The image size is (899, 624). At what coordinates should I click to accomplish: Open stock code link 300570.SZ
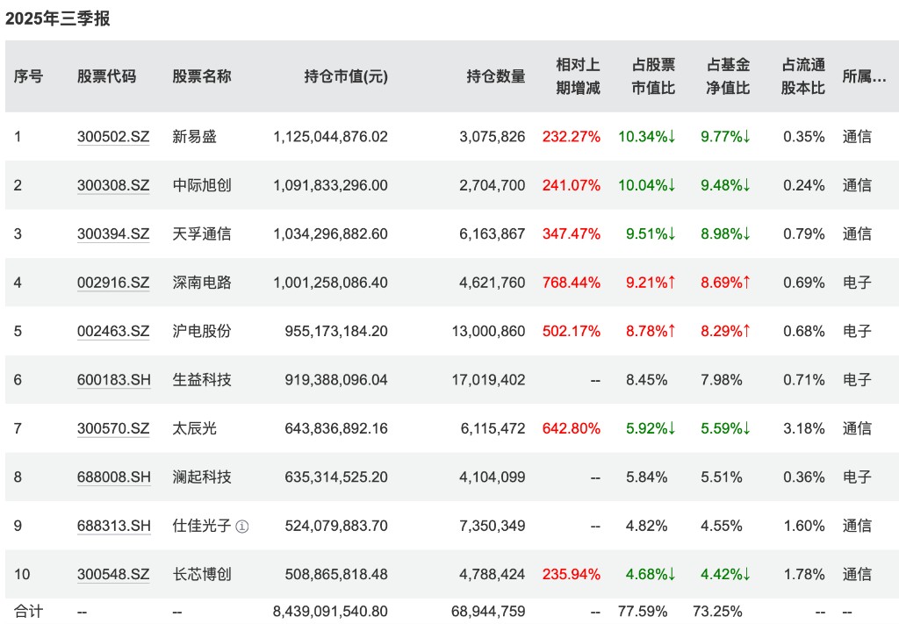[x=113, y=429]
